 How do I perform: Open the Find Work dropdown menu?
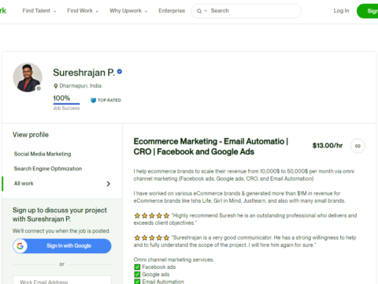pos(83,11)
